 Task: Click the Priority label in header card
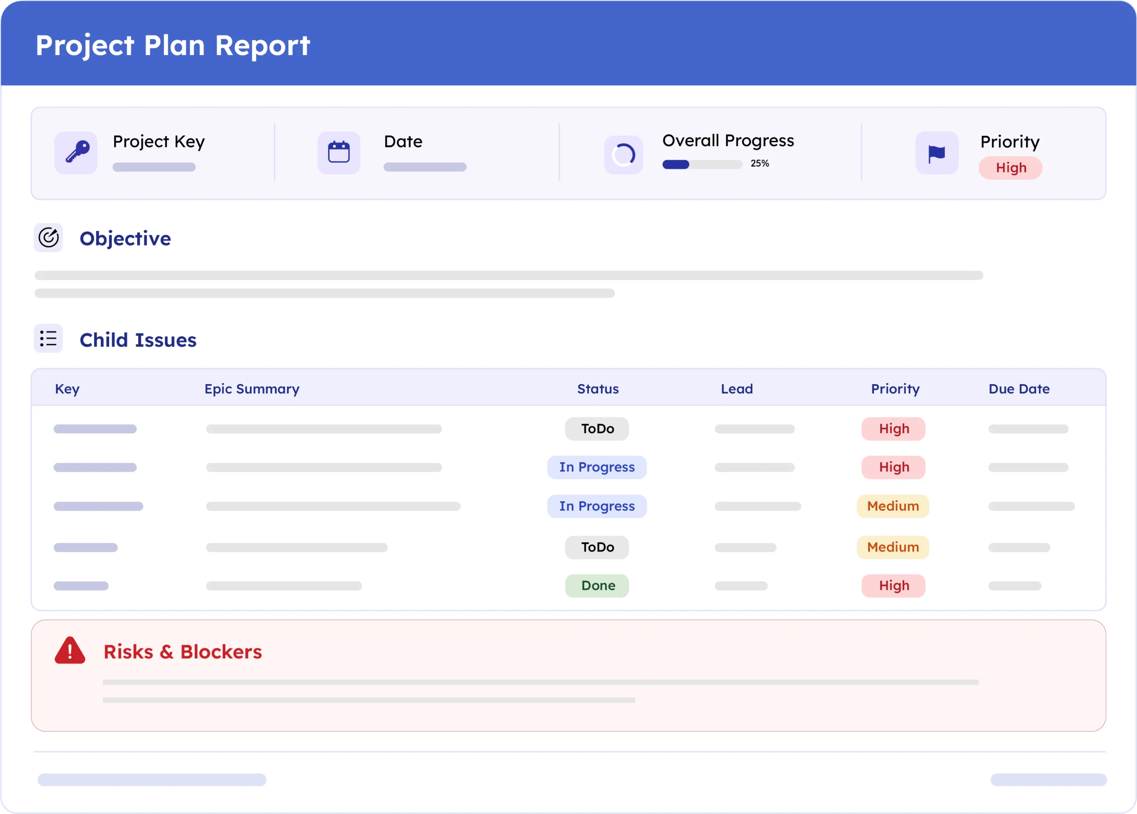1010,142
